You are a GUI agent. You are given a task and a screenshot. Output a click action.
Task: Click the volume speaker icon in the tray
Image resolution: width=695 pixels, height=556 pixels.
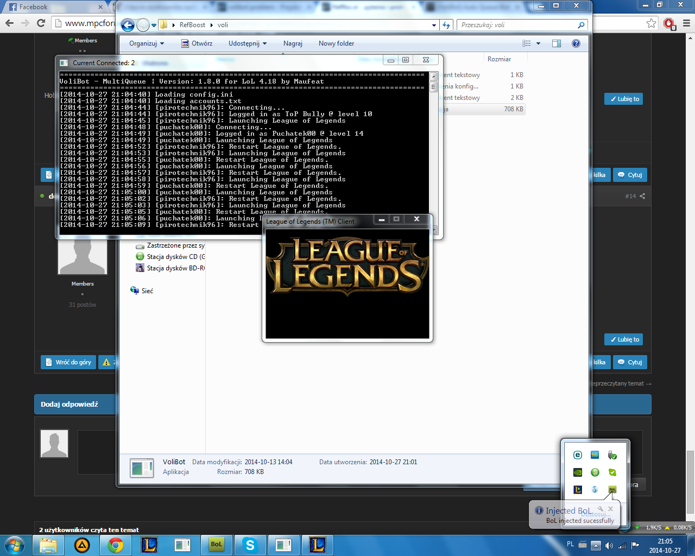[609, 545]
